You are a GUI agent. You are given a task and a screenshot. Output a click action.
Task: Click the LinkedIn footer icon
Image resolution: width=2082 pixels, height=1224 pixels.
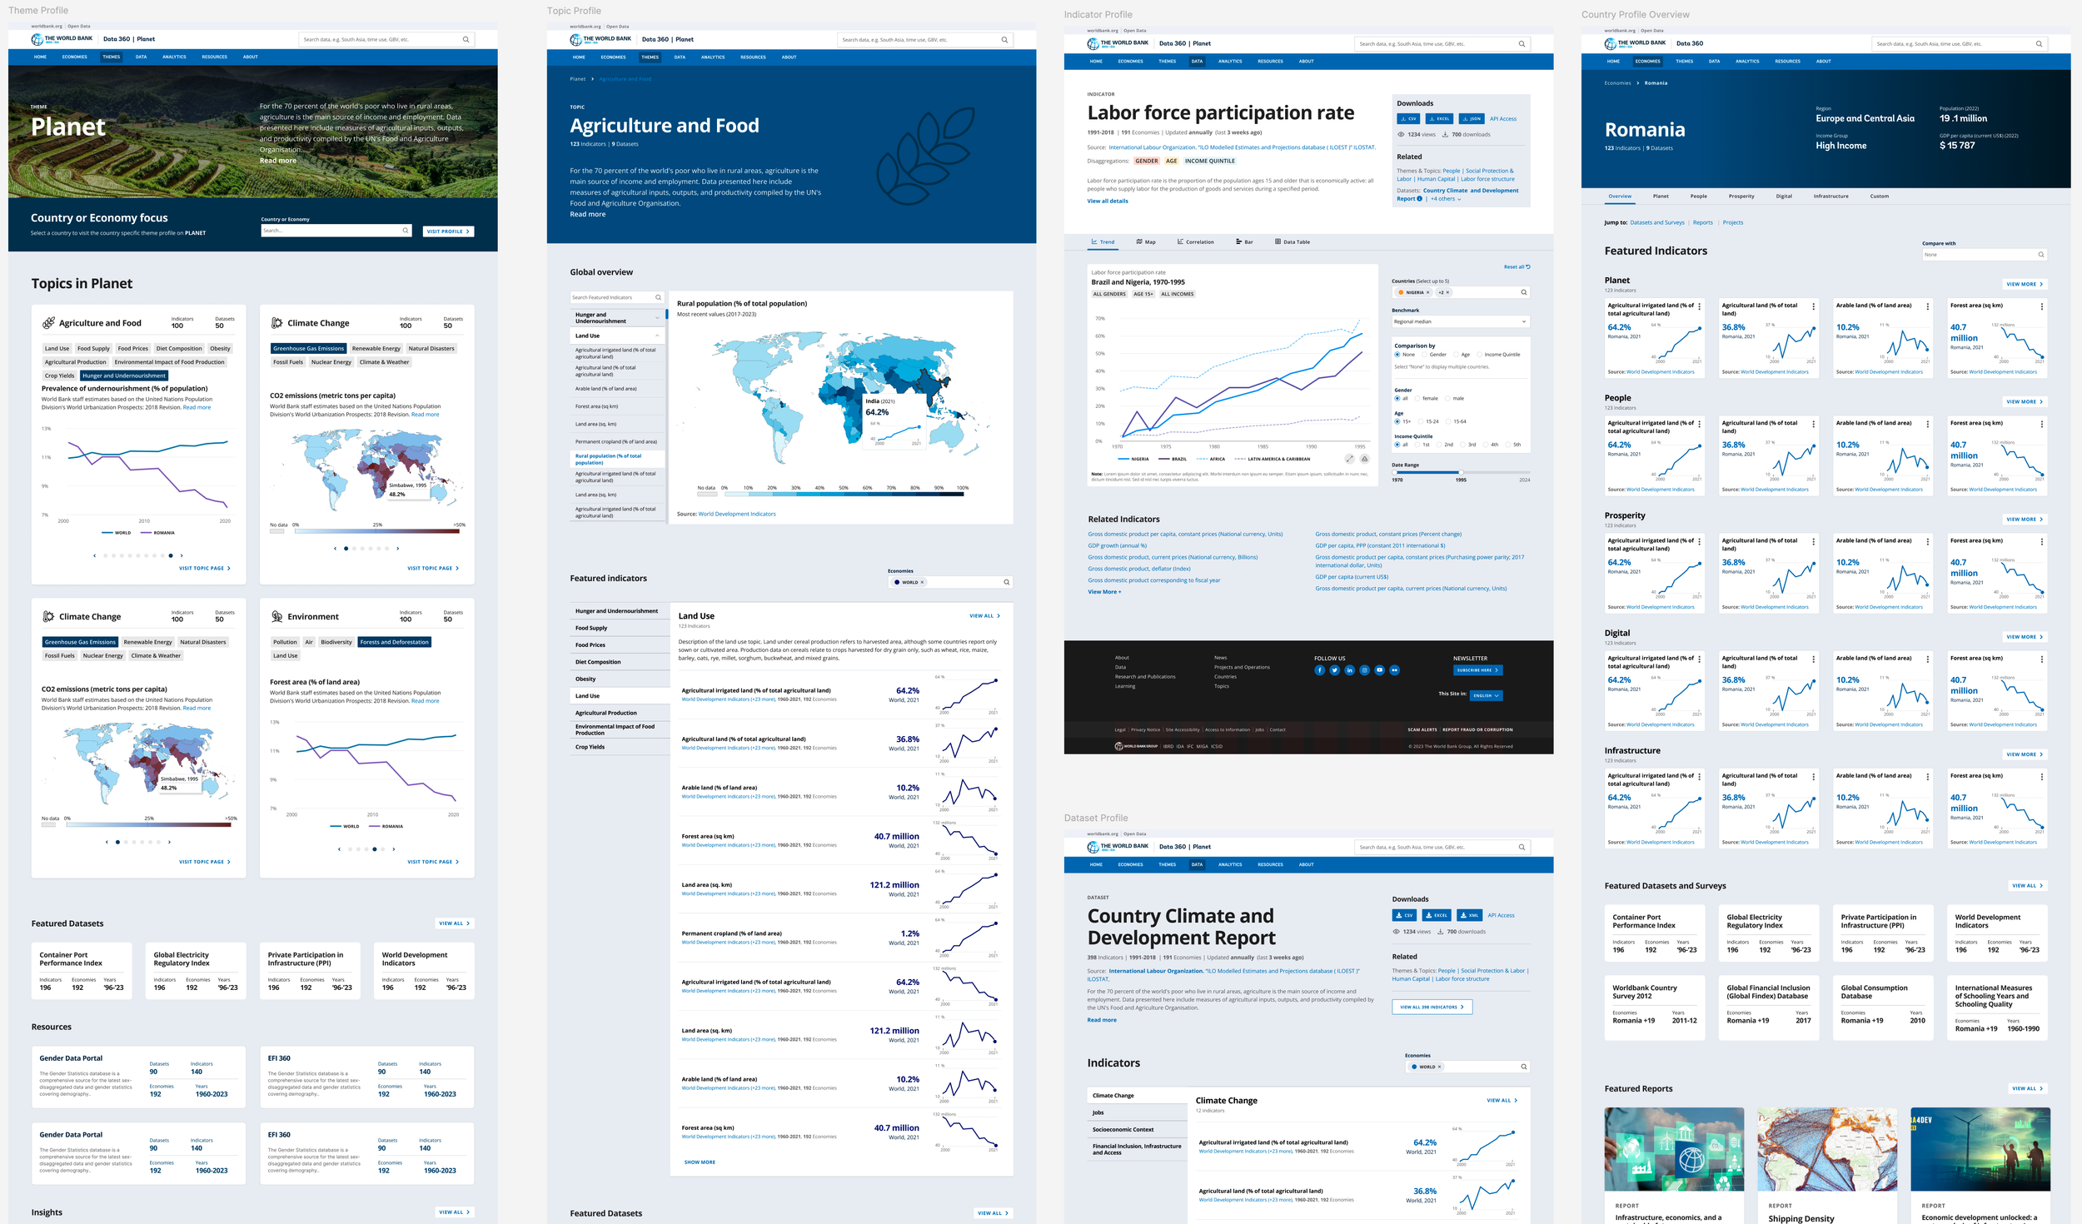click(x=1349, y=670)
